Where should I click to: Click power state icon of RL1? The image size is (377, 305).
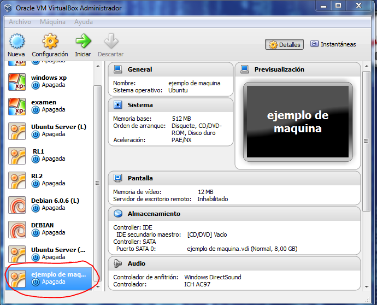click(36, 159)
